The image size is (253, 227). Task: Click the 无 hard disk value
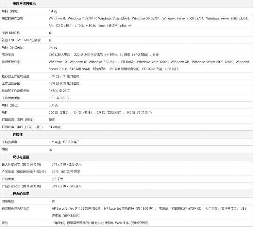pos(50,149)
